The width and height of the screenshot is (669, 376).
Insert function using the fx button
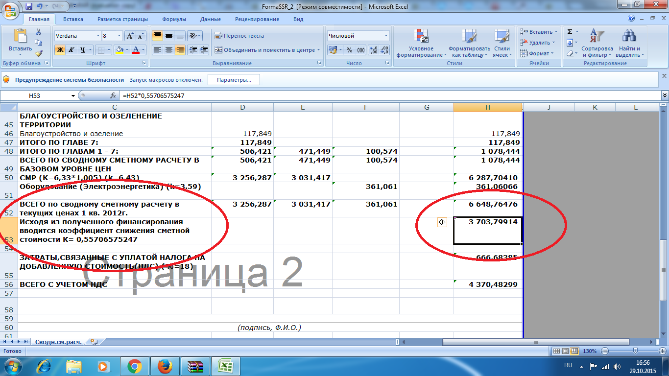[x=113, y=96]
